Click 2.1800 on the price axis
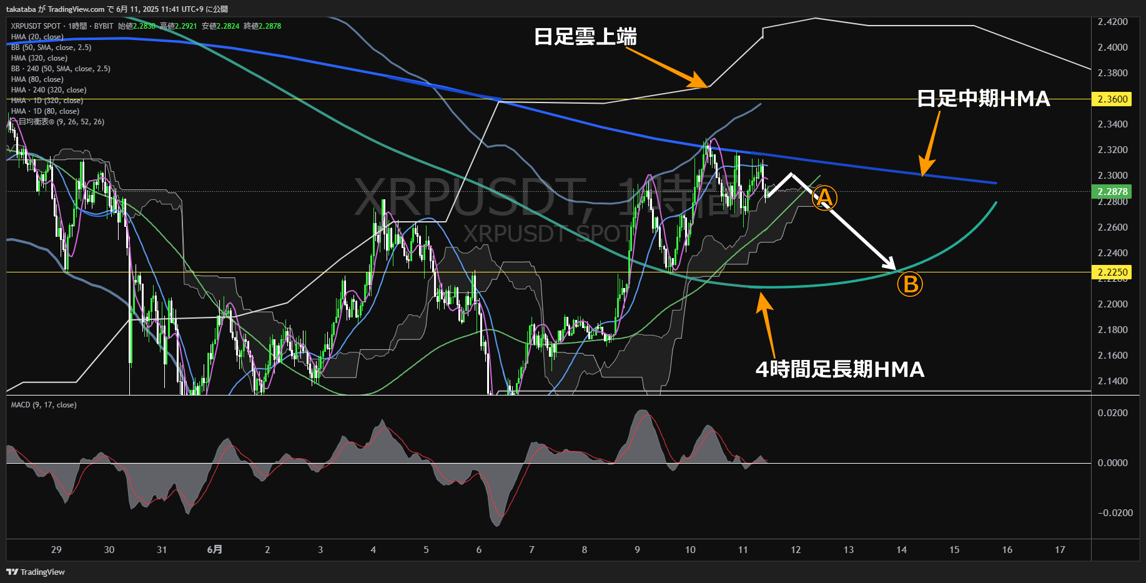 point(1113,330)
